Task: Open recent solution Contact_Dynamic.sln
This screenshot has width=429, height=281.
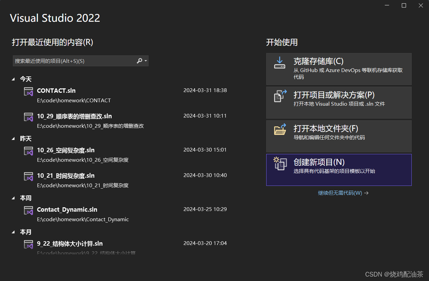Action: pos(67,210)
